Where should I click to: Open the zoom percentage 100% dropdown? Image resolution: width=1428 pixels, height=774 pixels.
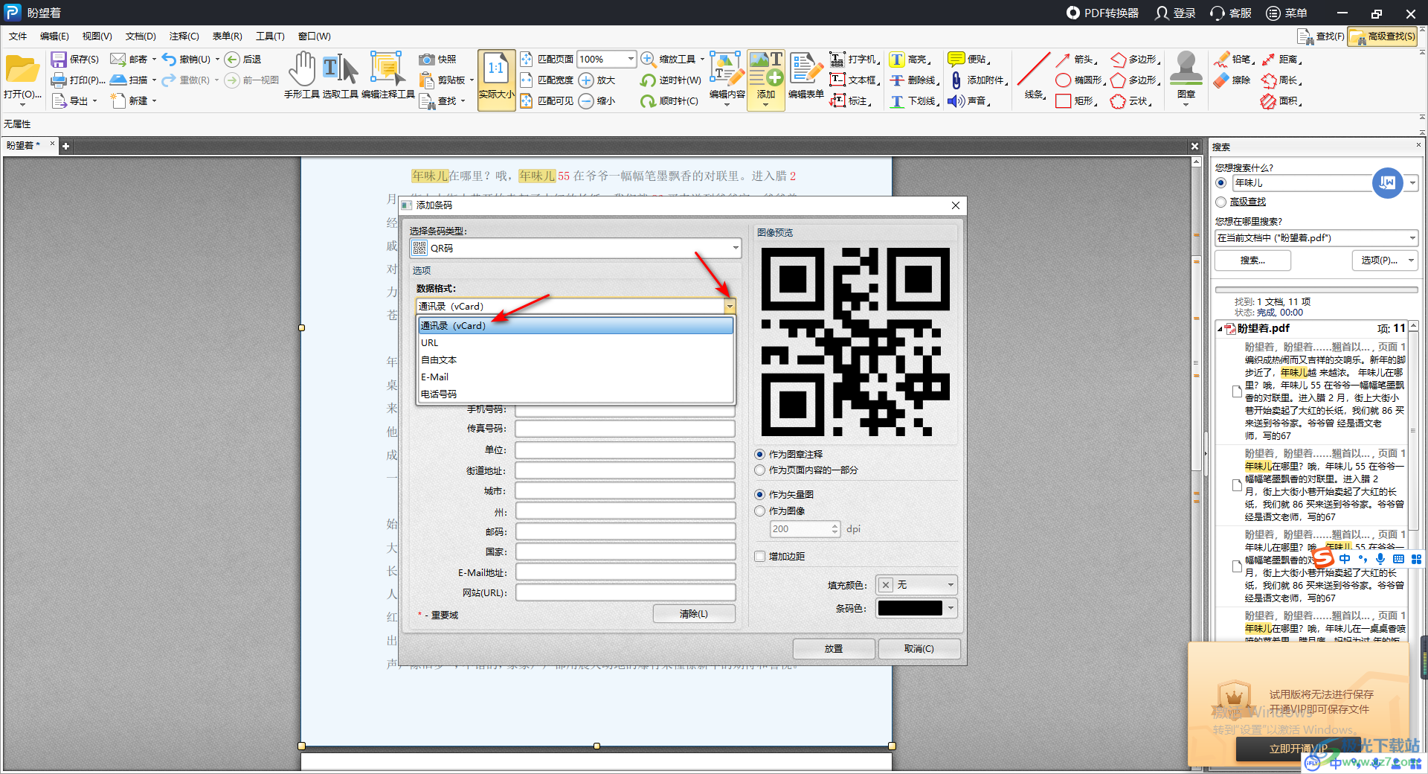[631, 59]
